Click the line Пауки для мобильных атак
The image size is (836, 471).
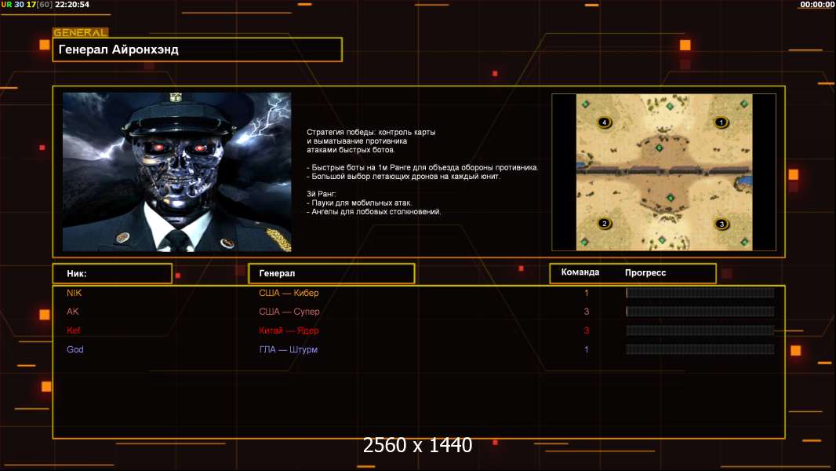click(x=359, y=203)
